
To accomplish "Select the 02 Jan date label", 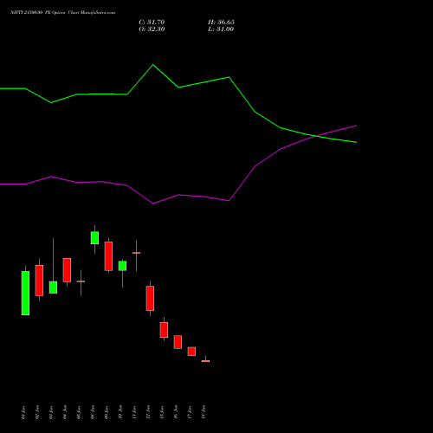I will click(x=37, y=412).
